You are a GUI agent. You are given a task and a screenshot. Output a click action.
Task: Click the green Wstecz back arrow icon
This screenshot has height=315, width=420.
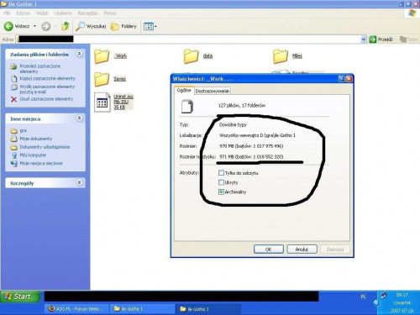click(8, 26)
